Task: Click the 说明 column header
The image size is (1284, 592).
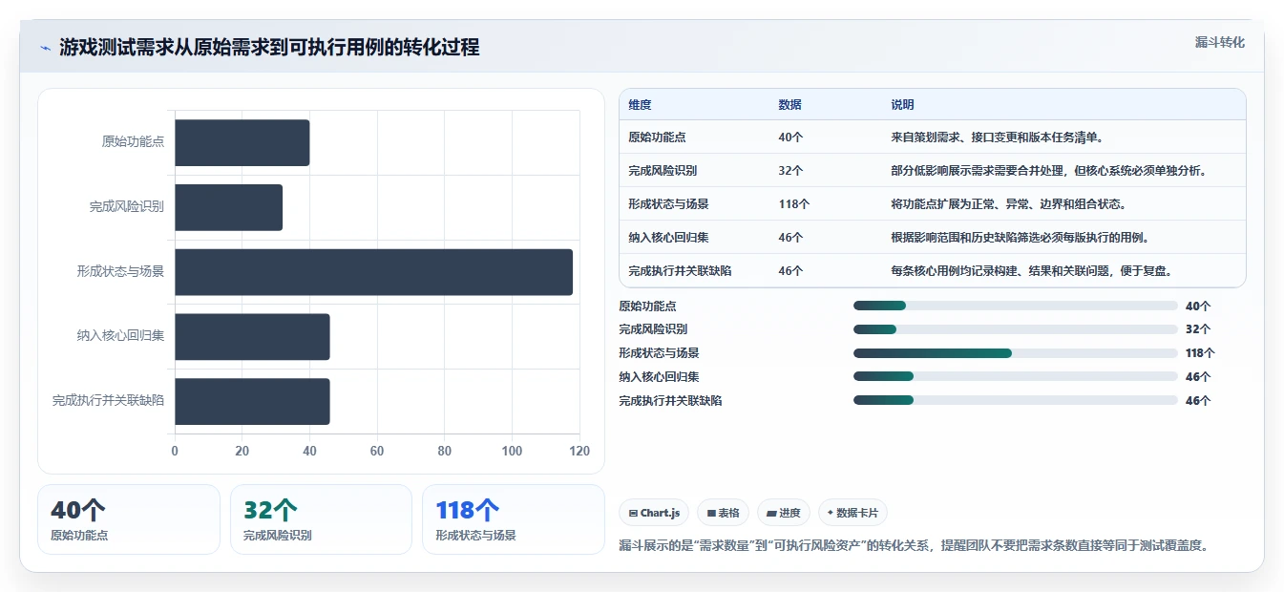Action: [x=902, y=105]
